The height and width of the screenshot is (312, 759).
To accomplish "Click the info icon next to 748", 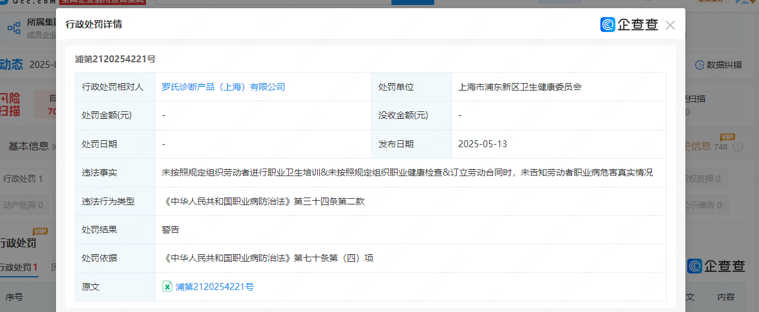I will pos(738,147).
